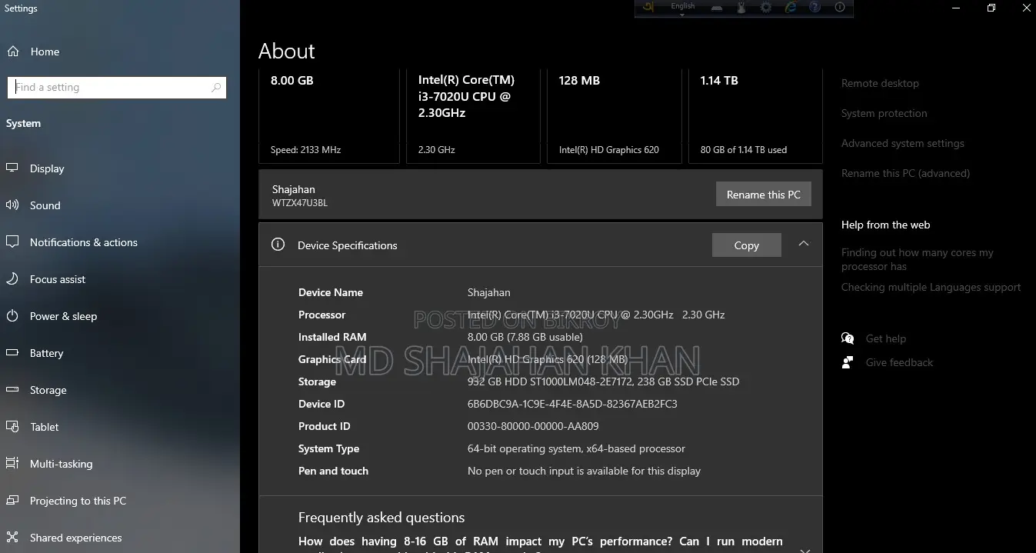Click the Avro keyboard logo icon
This screenshot has height=553, width=1036.
click(650, 7)
